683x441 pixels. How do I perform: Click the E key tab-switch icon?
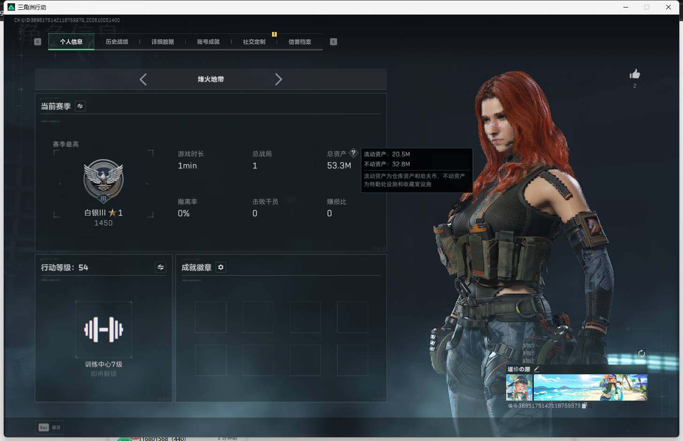click(x=334, y=42)
